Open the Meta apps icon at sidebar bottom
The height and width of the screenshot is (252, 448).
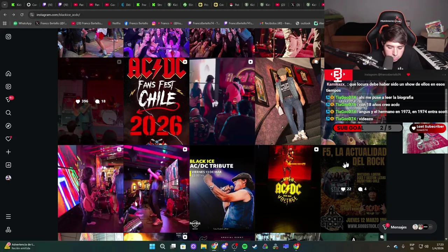pos(8,230)
